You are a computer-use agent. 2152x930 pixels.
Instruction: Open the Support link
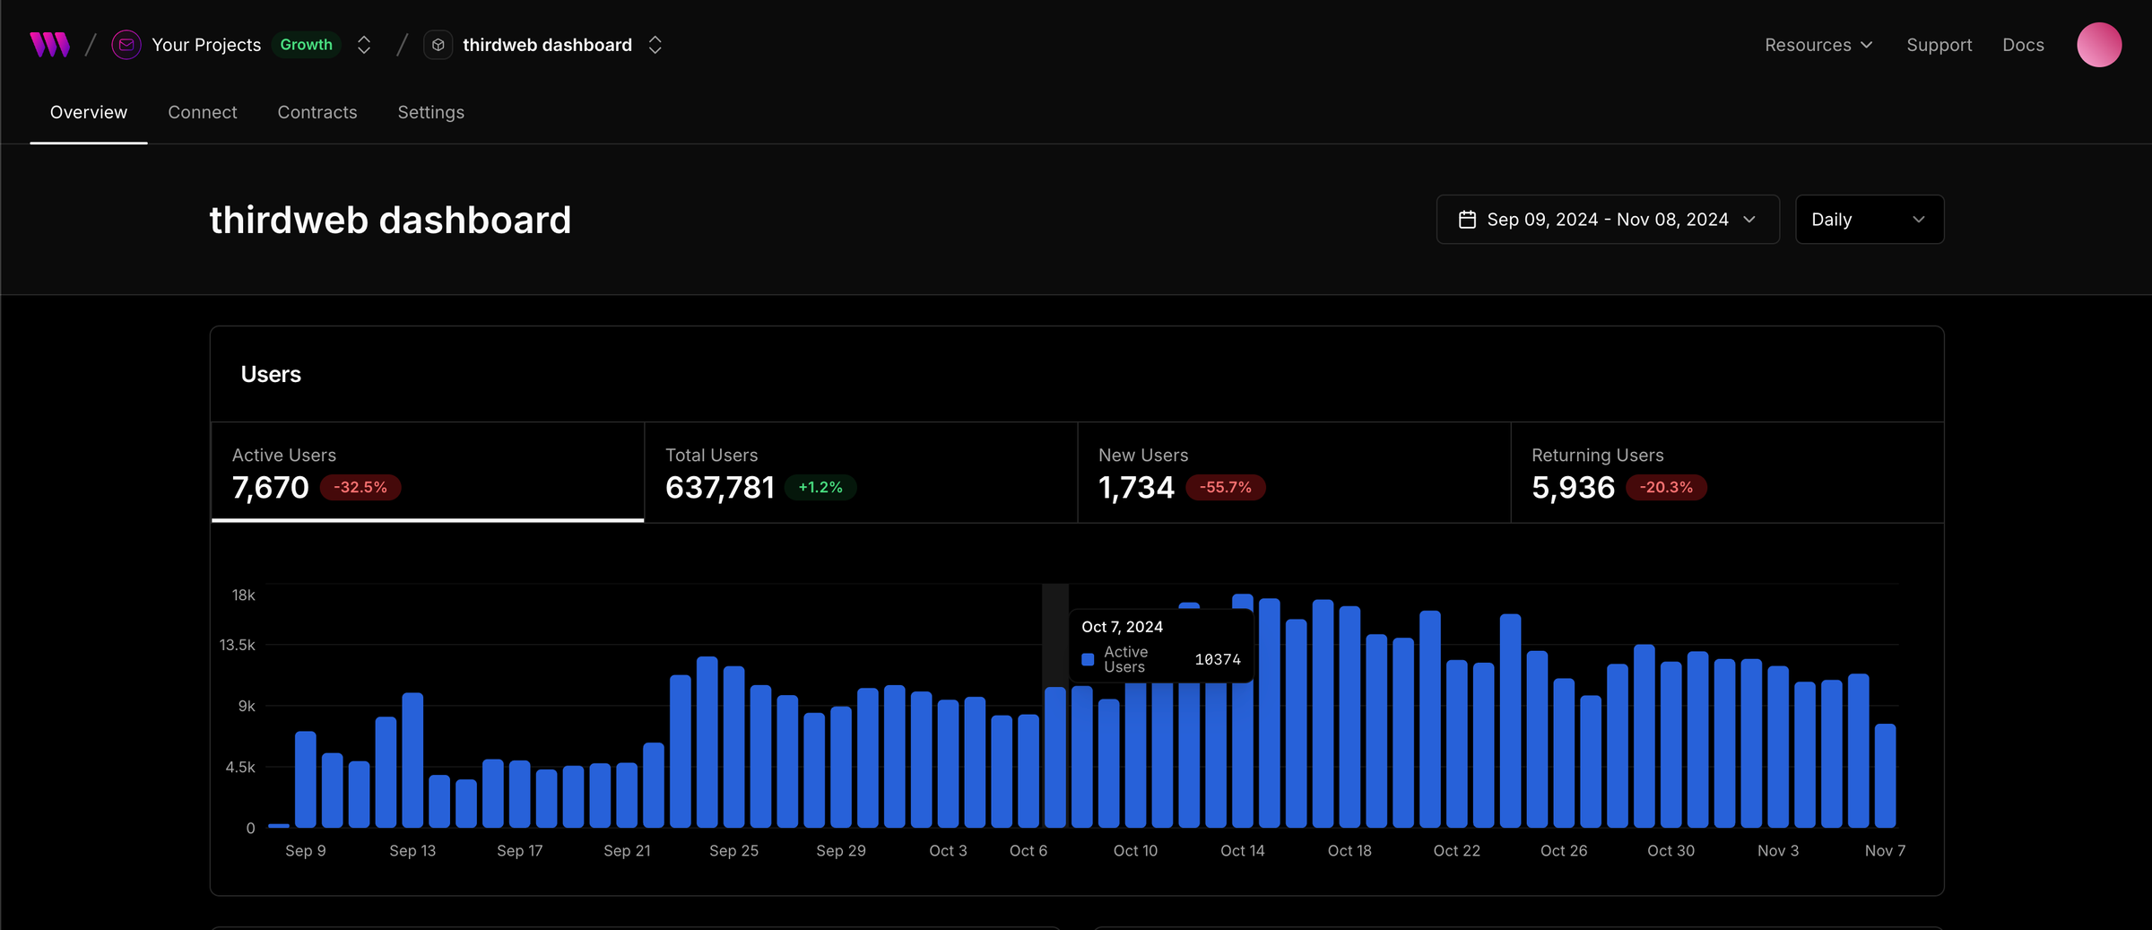coord(1939,45)
